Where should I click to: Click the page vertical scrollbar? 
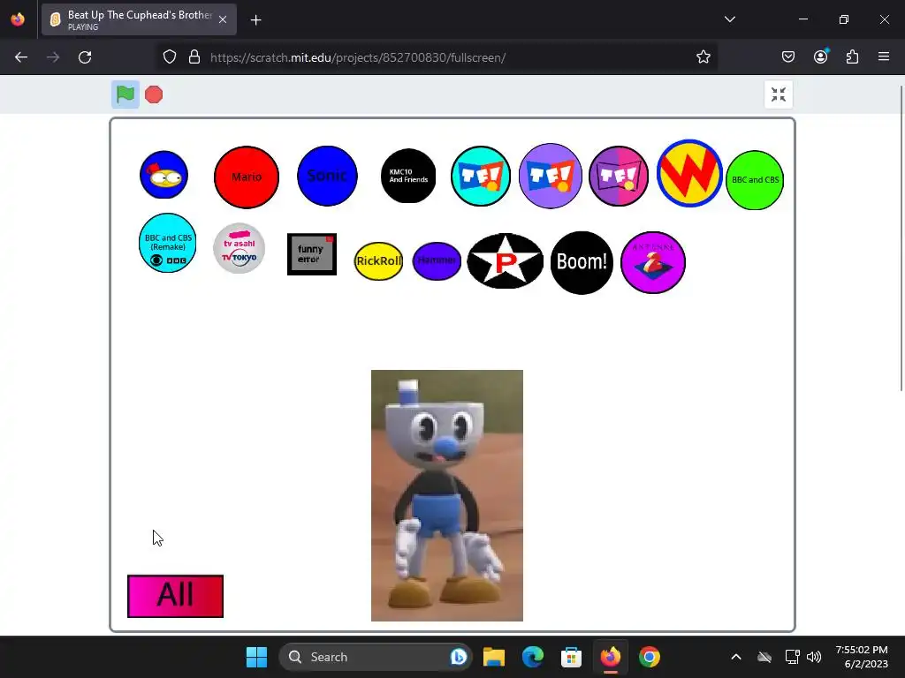[x=901, y=238]
